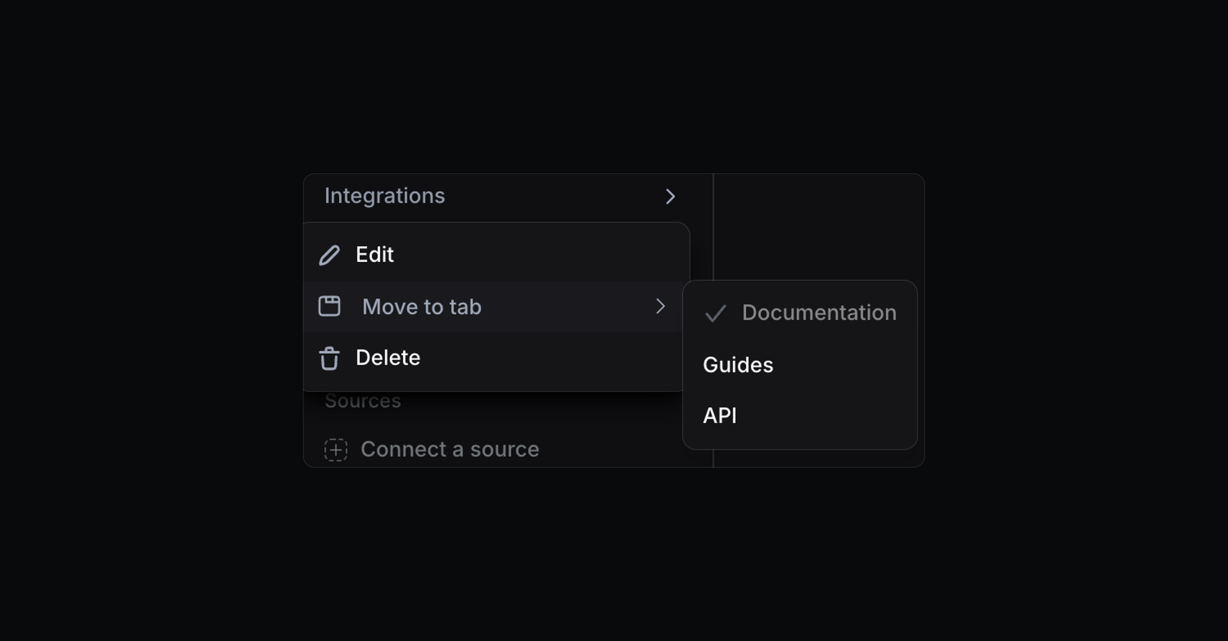
Task: Click the pencil icon next to Edit
Action: click(329, 255)
